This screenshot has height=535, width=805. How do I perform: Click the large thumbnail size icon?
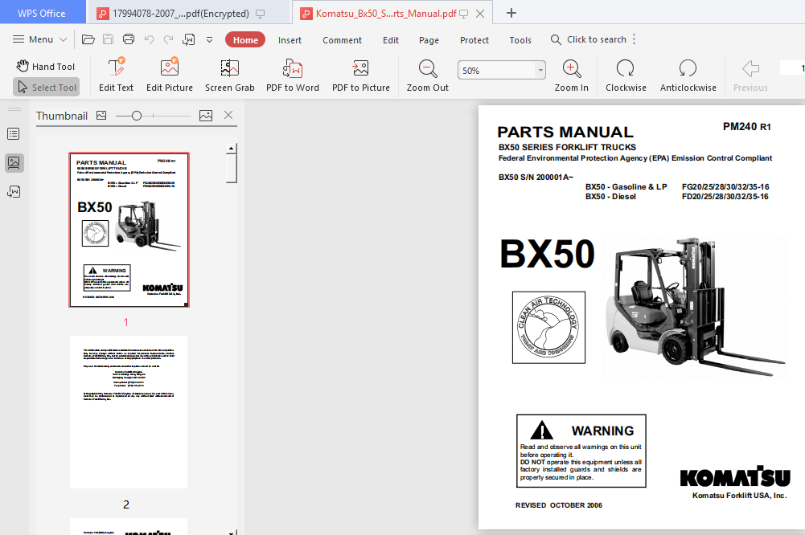[x=206, y=116]
